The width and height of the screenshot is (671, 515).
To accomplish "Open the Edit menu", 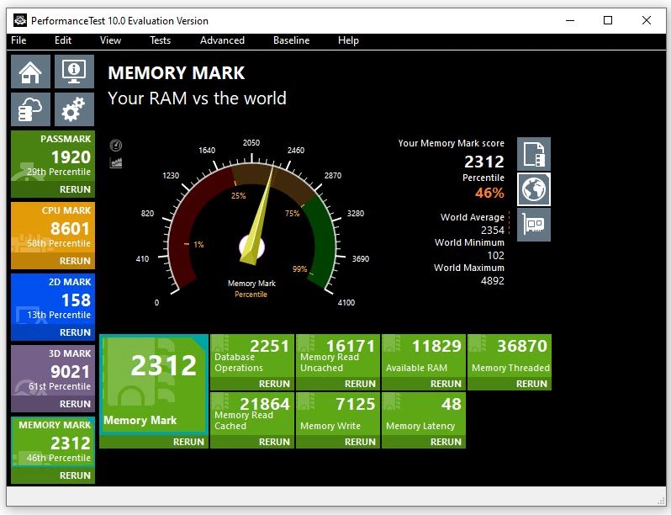I will 63,40.
